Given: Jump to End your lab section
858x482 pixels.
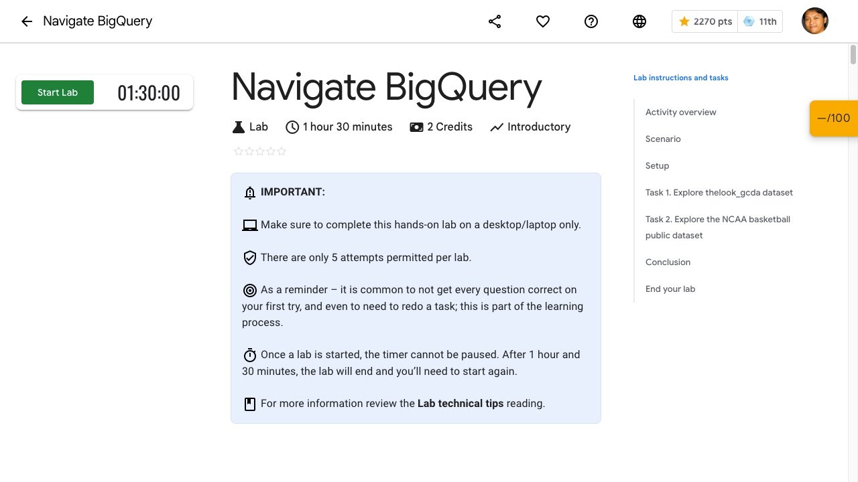Looking at the screenshot, I should point(670,289).
